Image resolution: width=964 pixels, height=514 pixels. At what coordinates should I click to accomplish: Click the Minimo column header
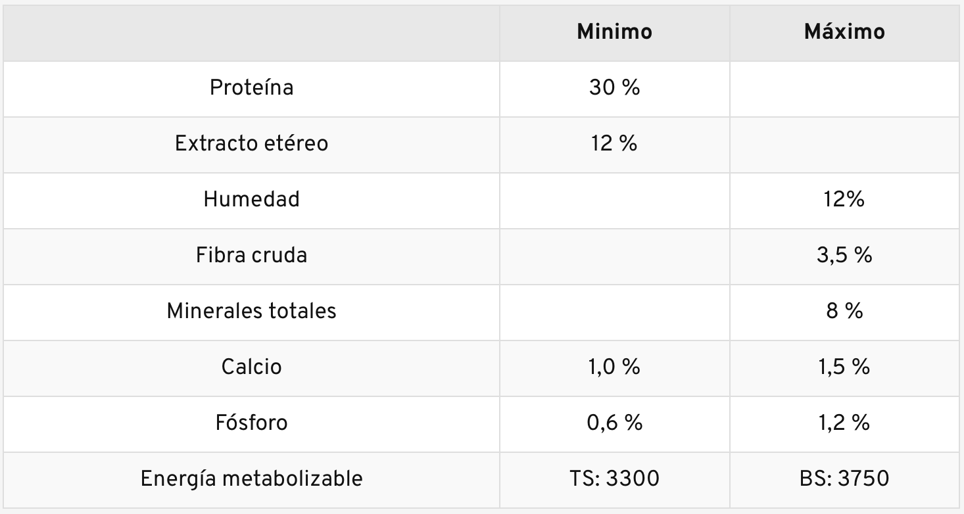[614, 32]
